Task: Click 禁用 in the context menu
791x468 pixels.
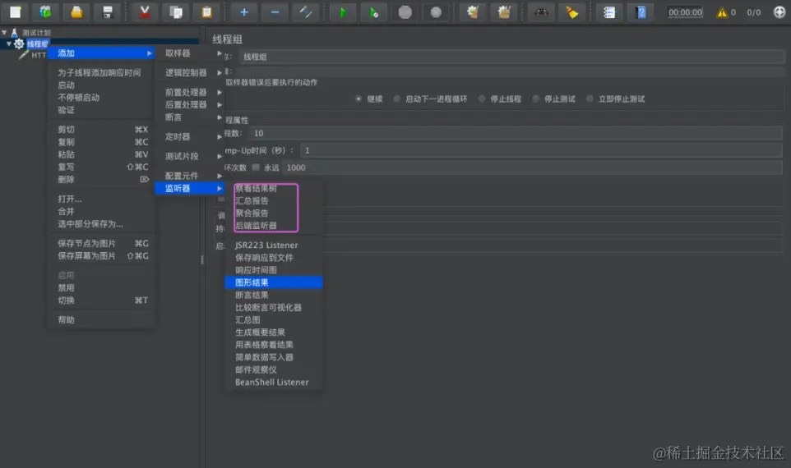Action: click(x=101, y=287)
